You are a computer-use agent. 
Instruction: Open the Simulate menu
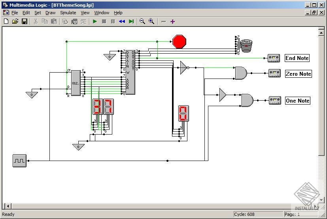[x=68, y=13]
